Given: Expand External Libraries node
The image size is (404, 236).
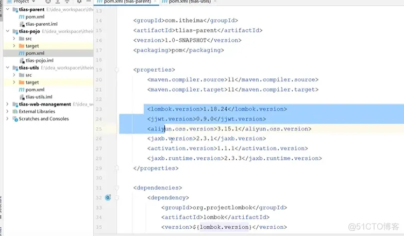Looking at the screenshot, I should (x=7, y=111).
